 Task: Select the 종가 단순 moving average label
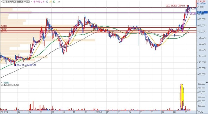pos(37,1)
